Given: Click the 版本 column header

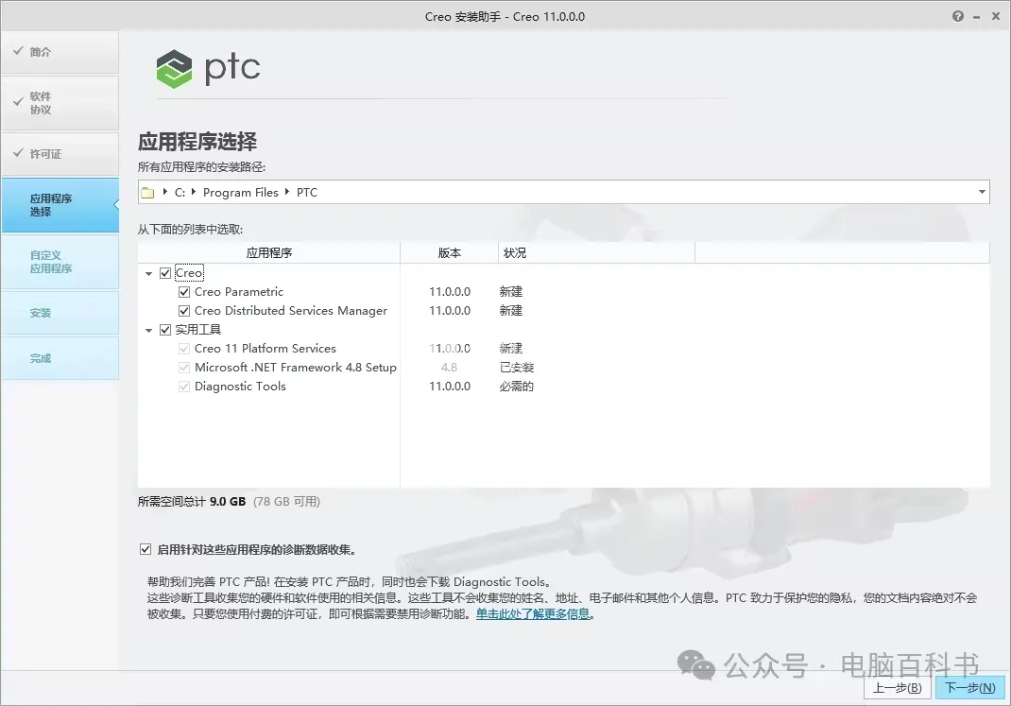Looking at the screenshot, I should coord(450,252).
